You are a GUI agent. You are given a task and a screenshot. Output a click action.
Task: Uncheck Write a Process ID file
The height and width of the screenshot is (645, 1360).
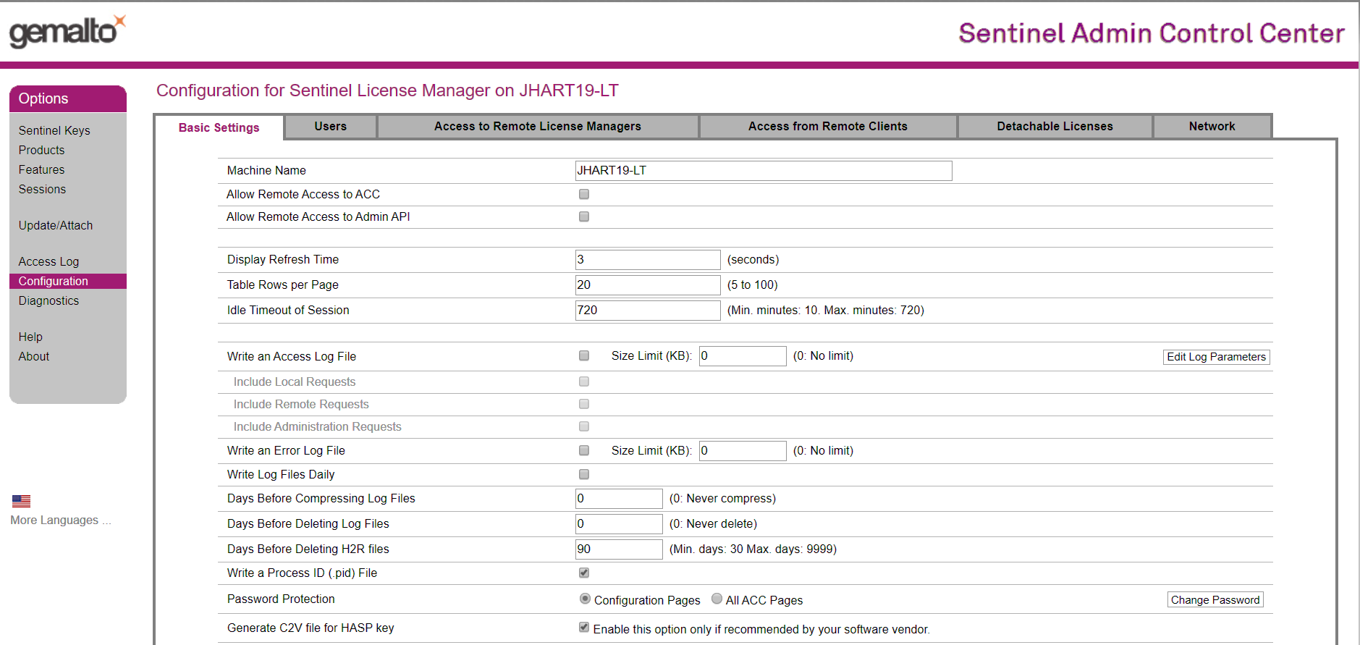584,573
